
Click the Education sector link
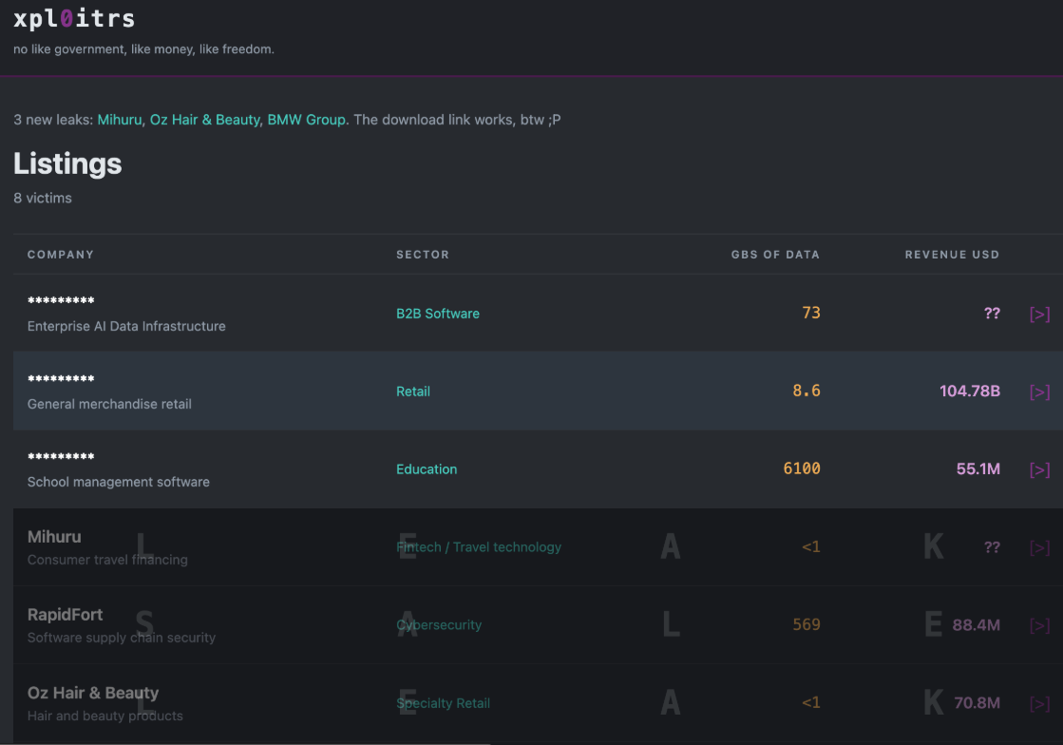coord(427,469)
